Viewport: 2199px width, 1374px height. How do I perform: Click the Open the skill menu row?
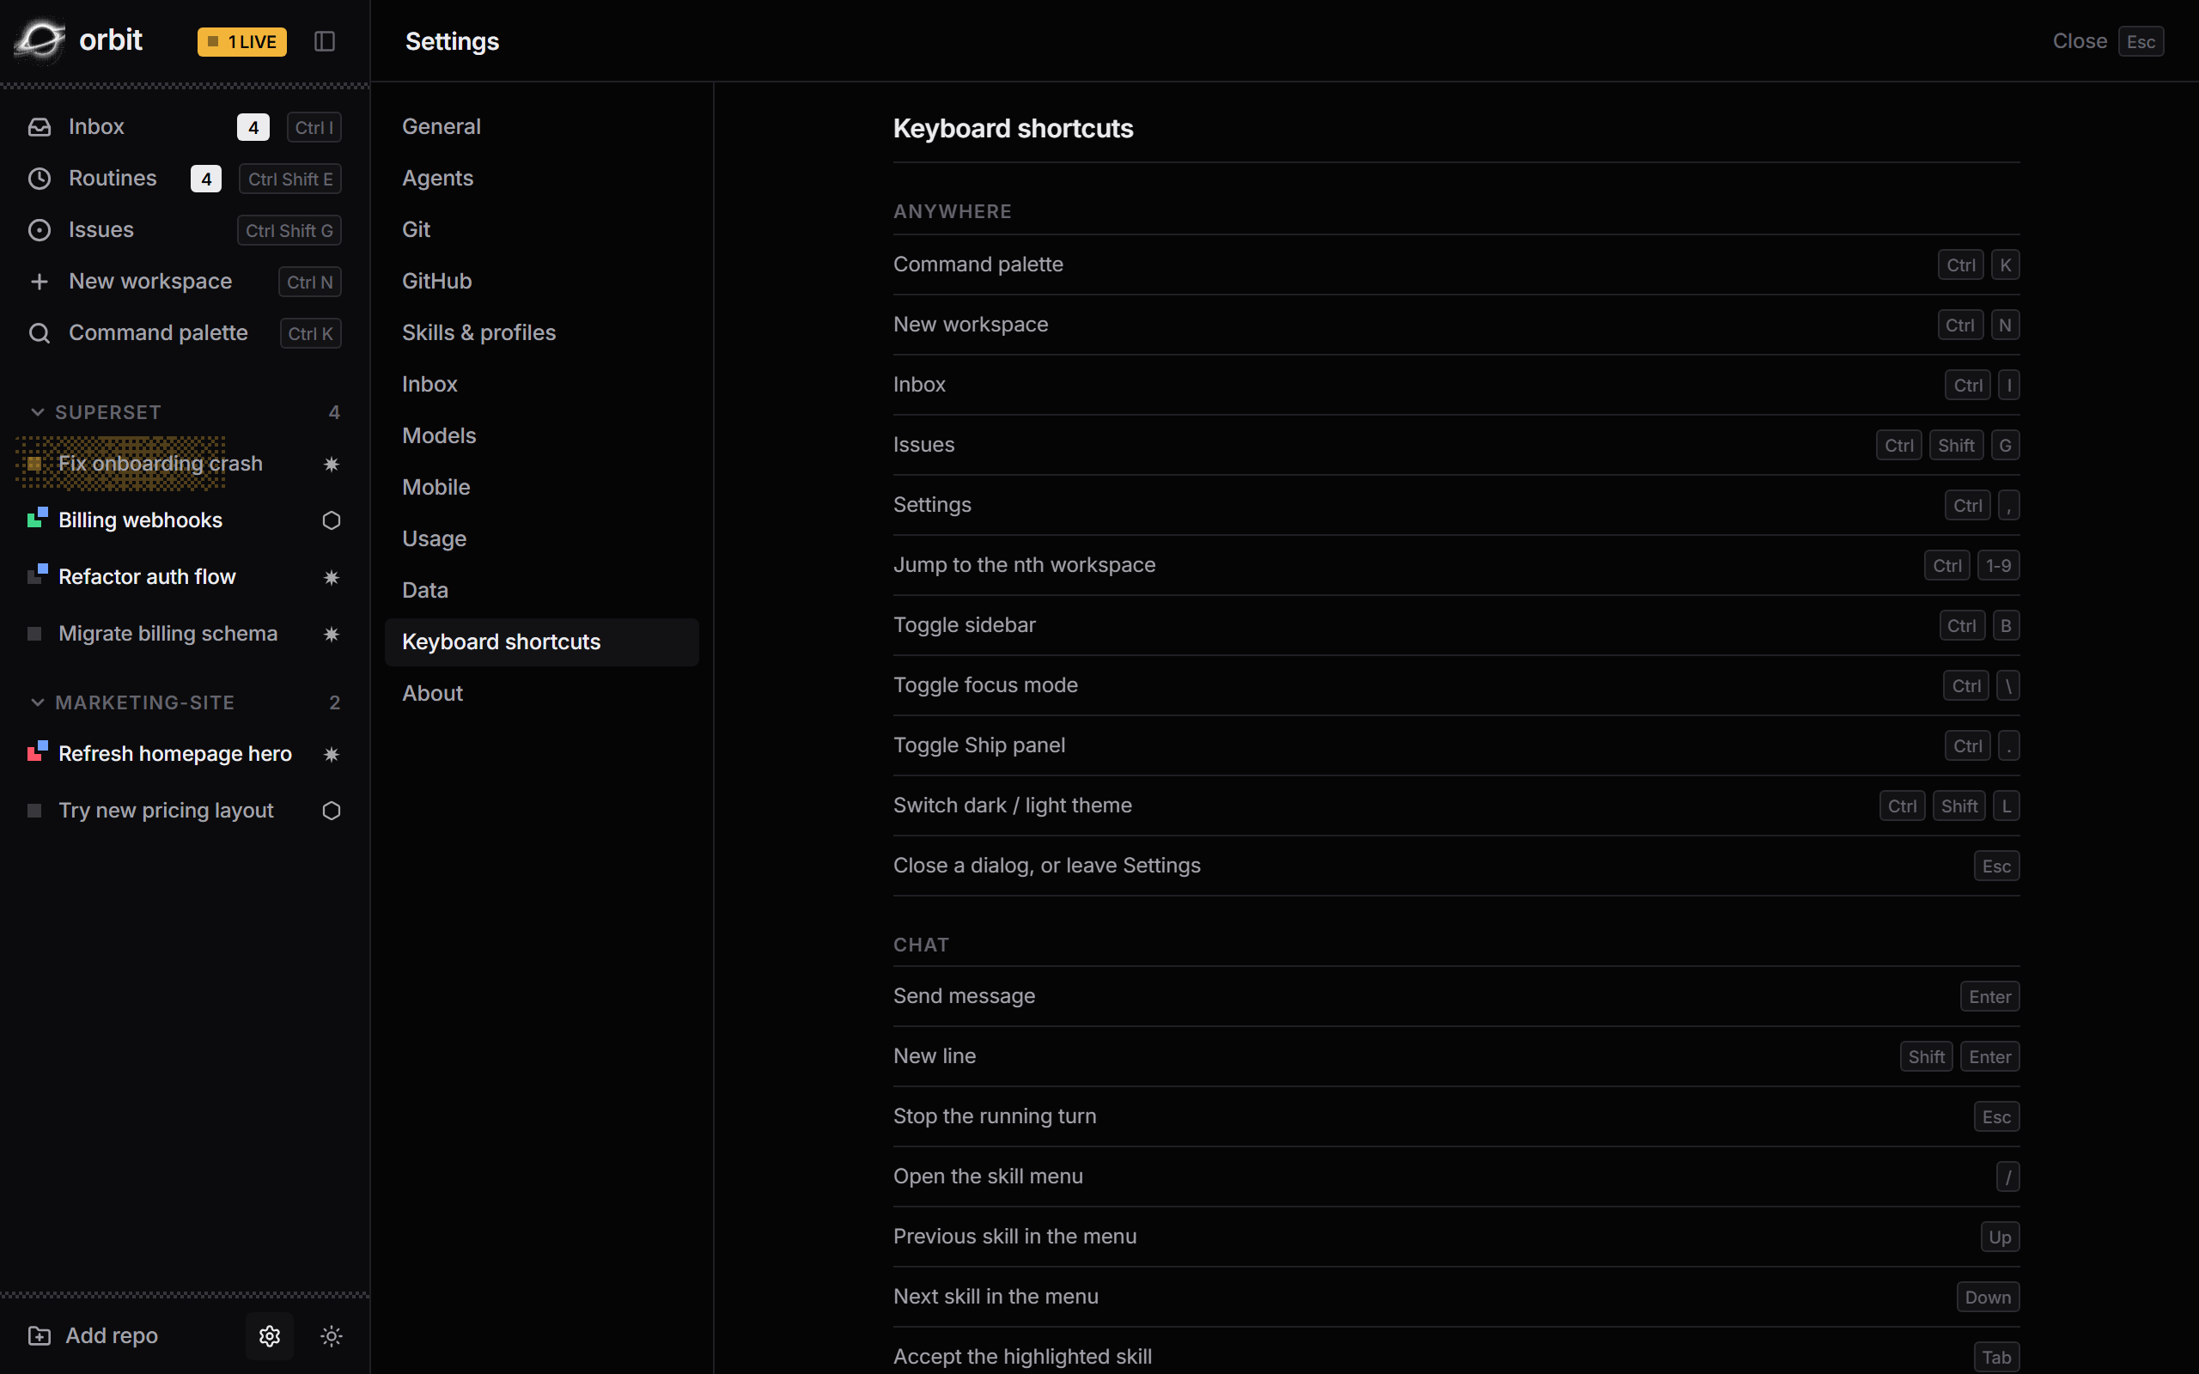point(1456,1176)
